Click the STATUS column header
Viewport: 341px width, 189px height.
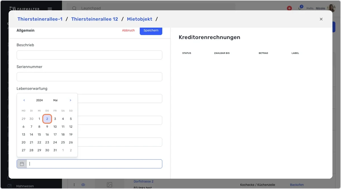187,53
